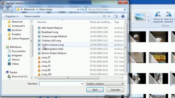The image size is (175, 98).
Task: Click the refresh icon beside address bar
Action: click(83, 10)
